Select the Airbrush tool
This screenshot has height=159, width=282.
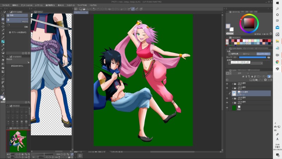click(3, 53)
